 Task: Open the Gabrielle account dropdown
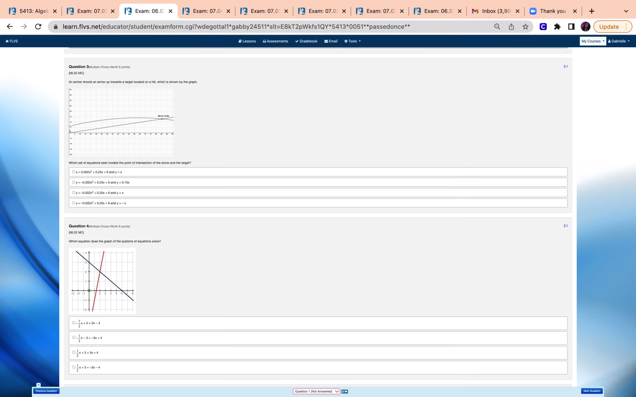tap(619, 41)
